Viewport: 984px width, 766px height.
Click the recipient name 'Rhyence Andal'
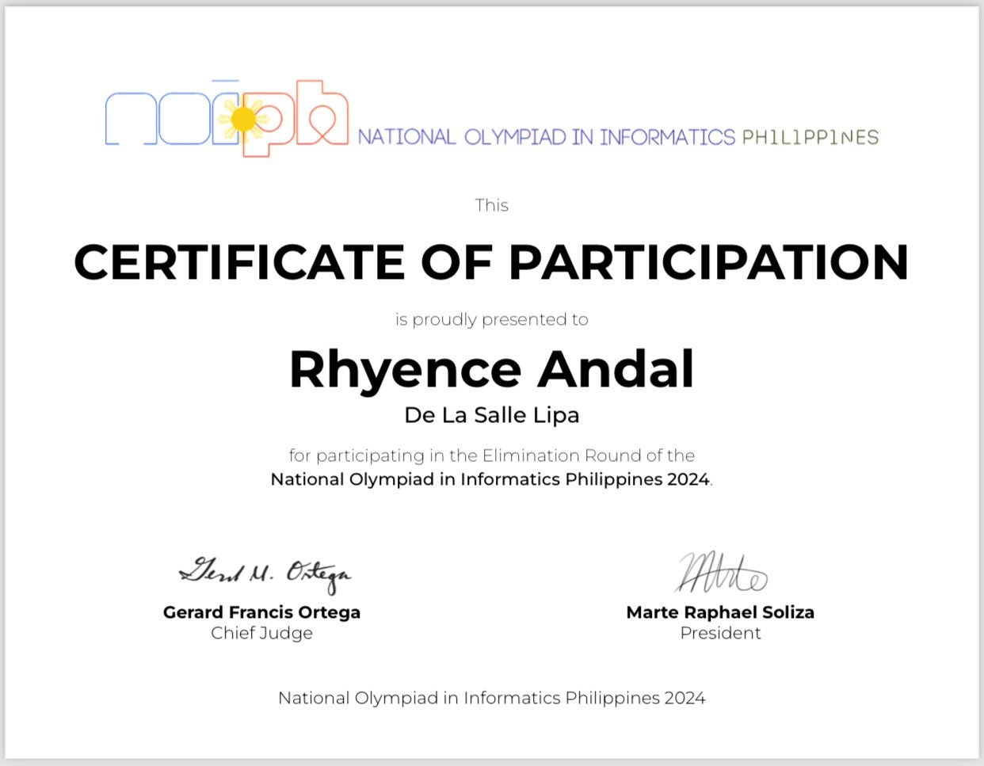pyautogui.click(x=491, y=369)
